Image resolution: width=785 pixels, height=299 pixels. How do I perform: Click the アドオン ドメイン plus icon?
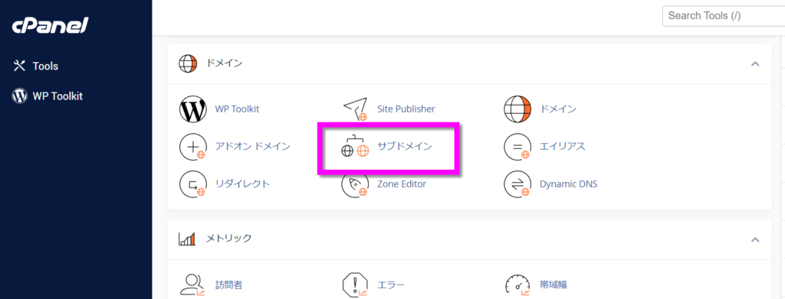192,147
